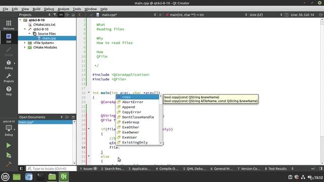Split the Open Documents panel
The image size is (324, 182).
pyautogui.click(x=67, y=117)
